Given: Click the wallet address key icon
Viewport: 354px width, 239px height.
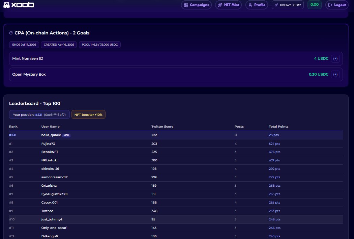Looking at the screenshot, I should click(277, 5).
